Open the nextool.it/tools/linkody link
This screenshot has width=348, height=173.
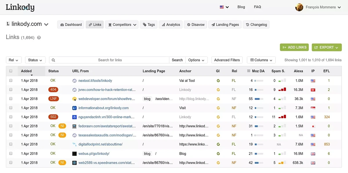(x=95, y=81)
